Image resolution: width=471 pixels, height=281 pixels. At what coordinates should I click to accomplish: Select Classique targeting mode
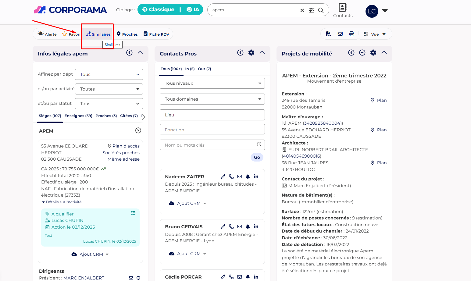tap(159, 9)
